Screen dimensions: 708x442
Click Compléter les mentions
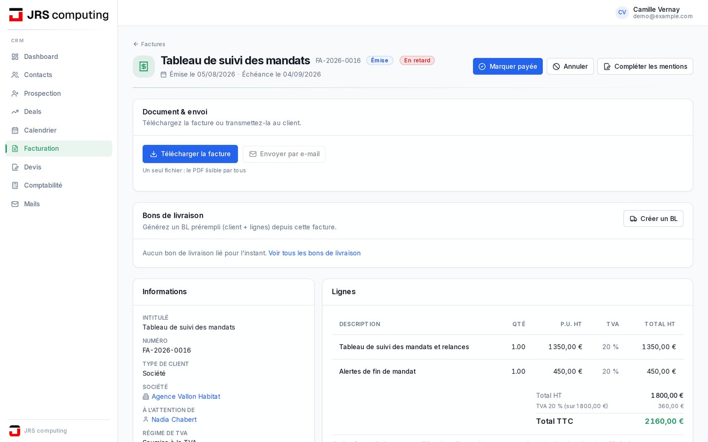coord(645,66)
